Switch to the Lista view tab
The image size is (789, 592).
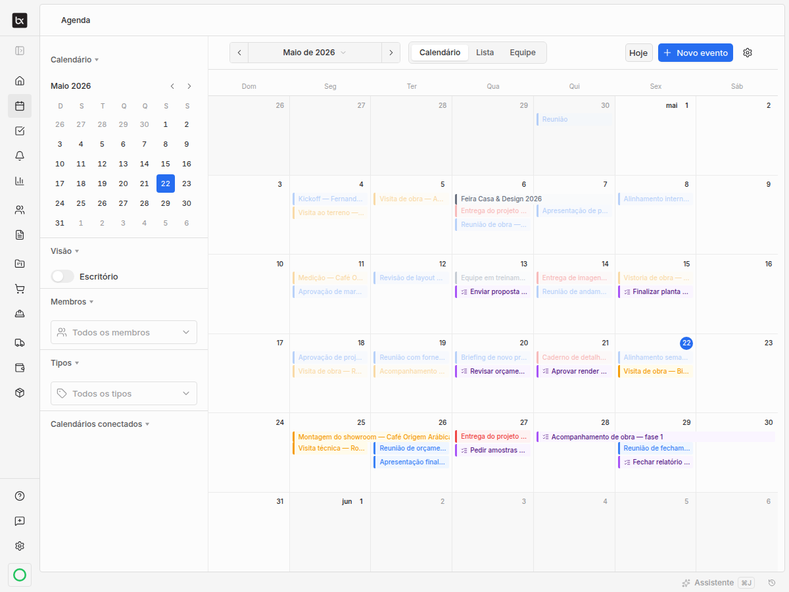485,53
